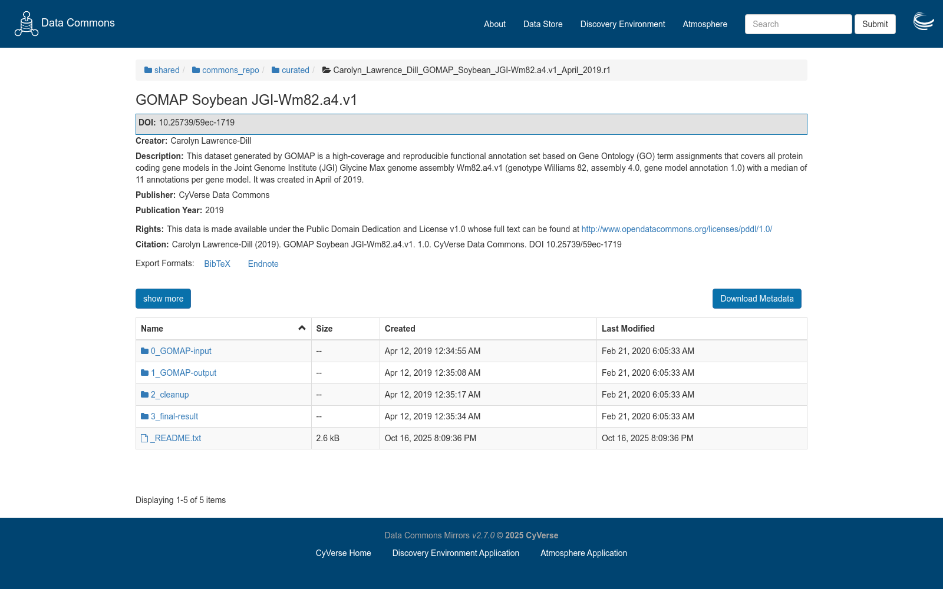Click the curated folder icon in breadcrumb

pyautogui.click(x=275, y=70)
